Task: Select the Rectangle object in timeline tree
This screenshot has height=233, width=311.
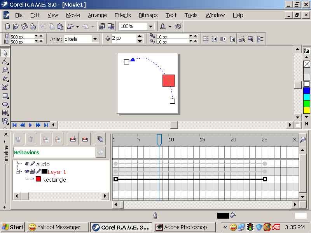Action: (x=54, y=180)
